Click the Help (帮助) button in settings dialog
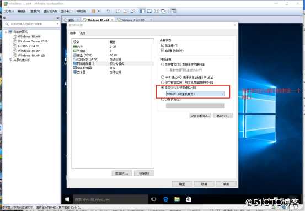Screen dimensions: 305x212 [x=226, y=184]
